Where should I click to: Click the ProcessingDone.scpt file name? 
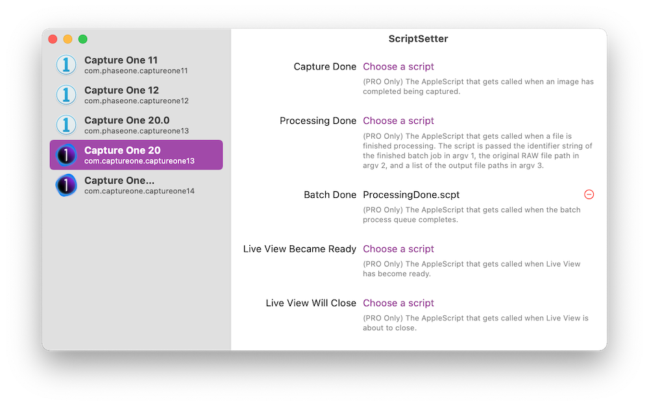(411, 195)
